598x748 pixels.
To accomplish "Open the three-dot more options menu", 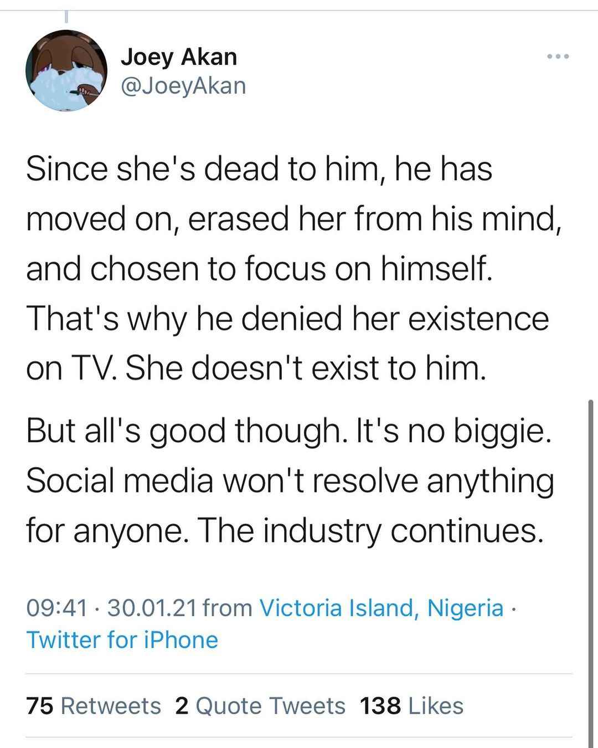I will (x=557, y=57).
